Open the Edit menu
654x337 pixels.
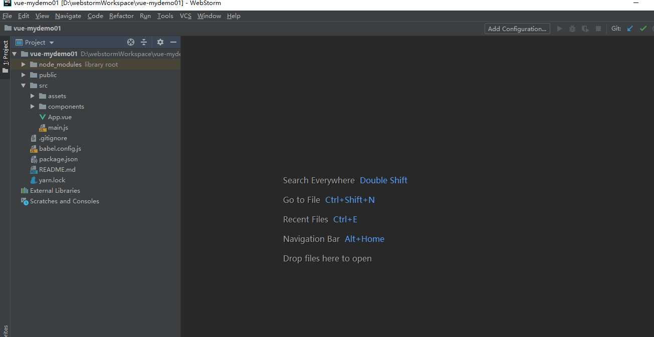pyautogui.click(x=24, y=16)
